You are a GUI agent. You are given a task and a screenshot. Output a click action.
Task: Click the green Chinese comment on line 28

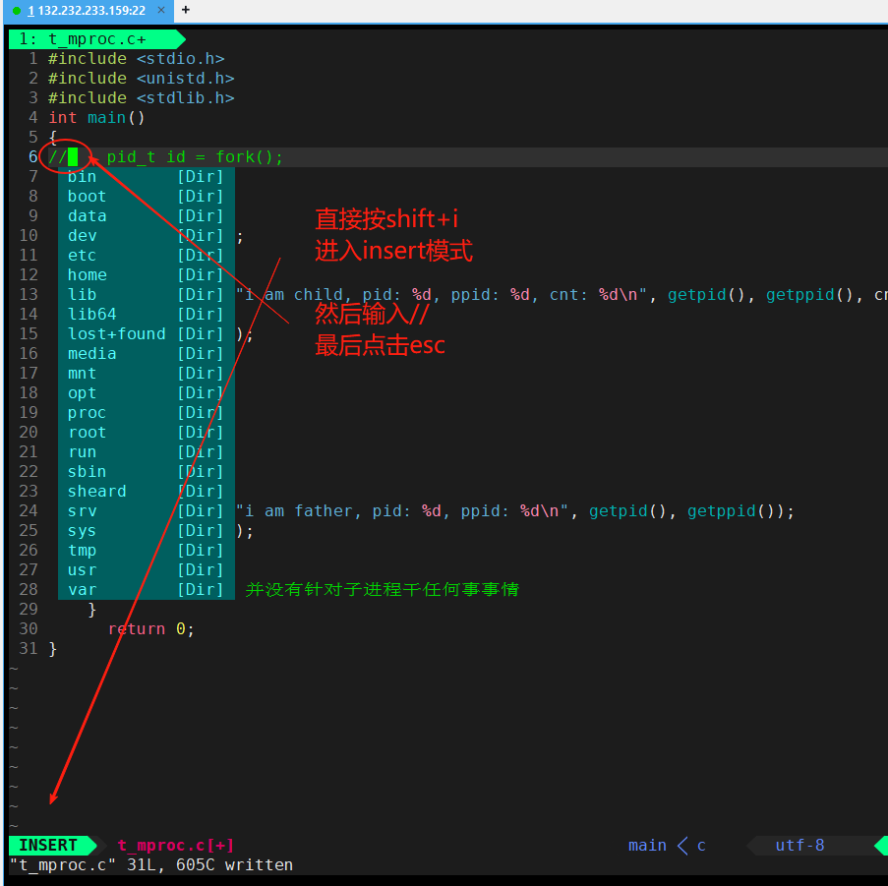tap(383, 589)
